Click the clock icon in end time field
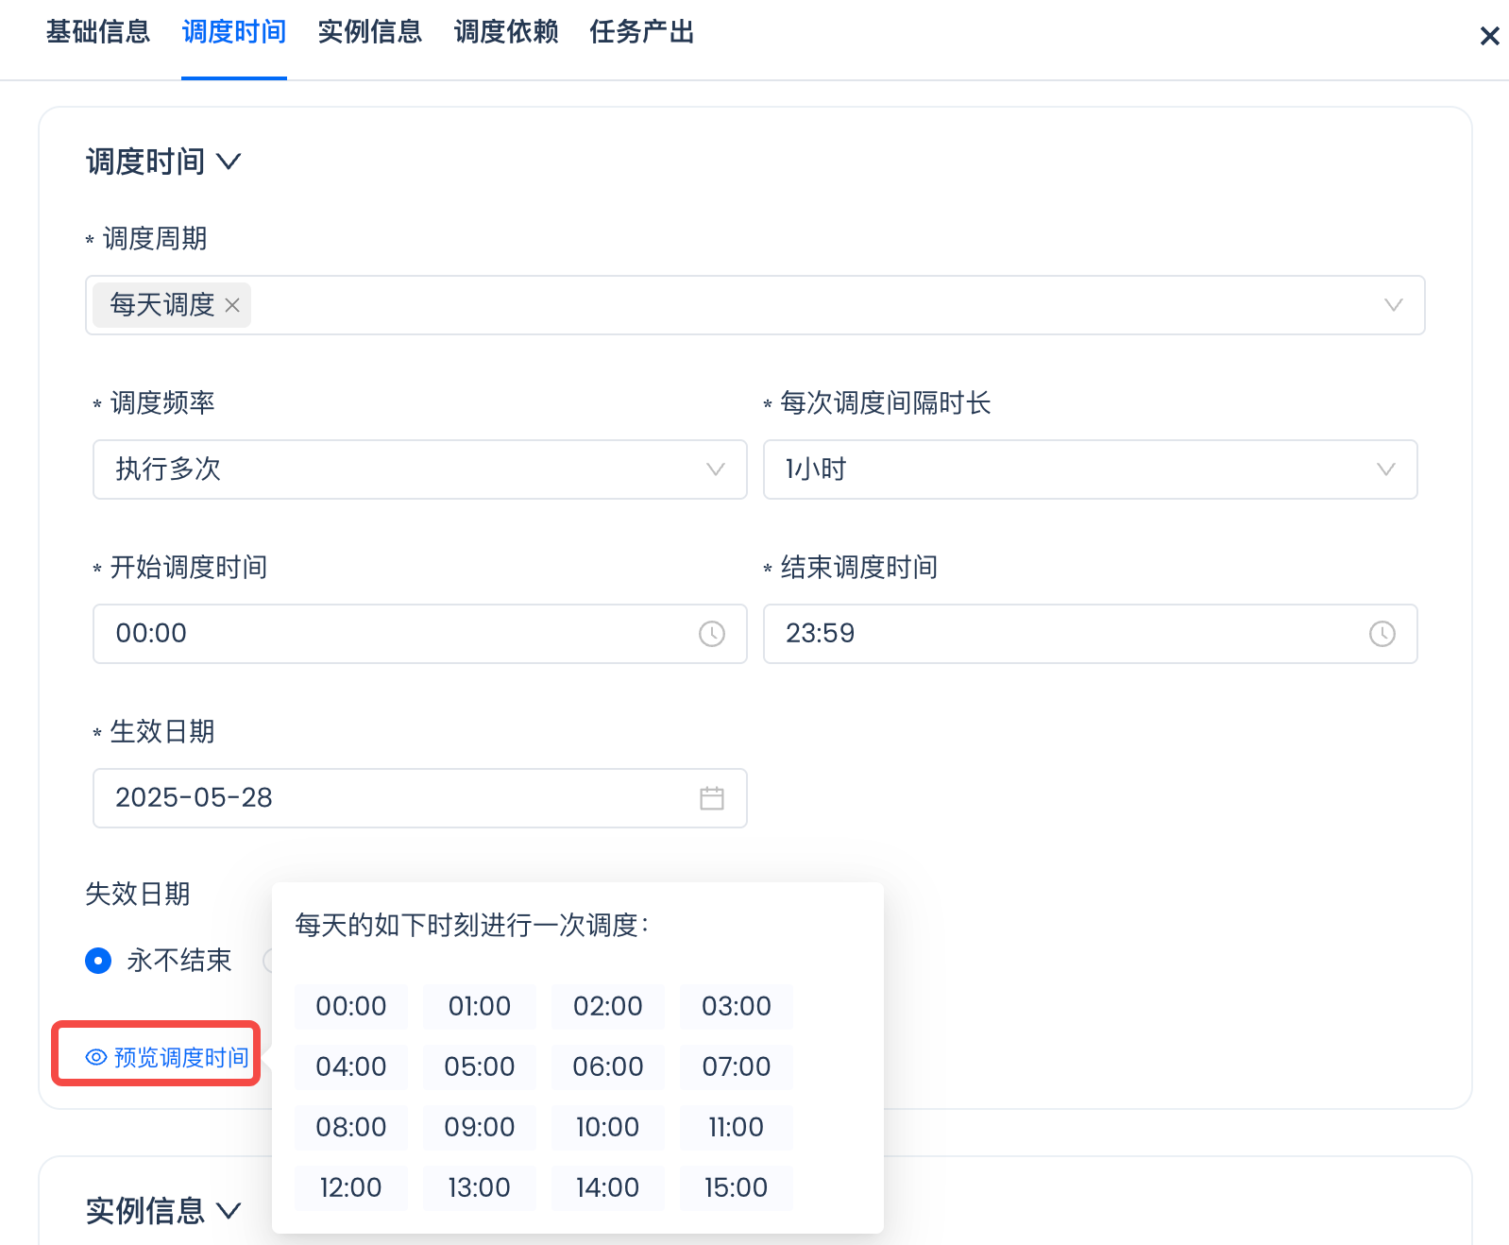The image size is (1509, 1245). pos(1382,634)
